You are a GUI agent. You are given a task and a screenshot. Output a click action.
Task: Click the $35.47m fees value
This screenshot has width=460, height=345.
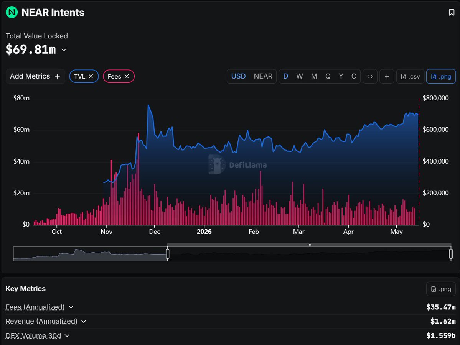tap(441, 307)
